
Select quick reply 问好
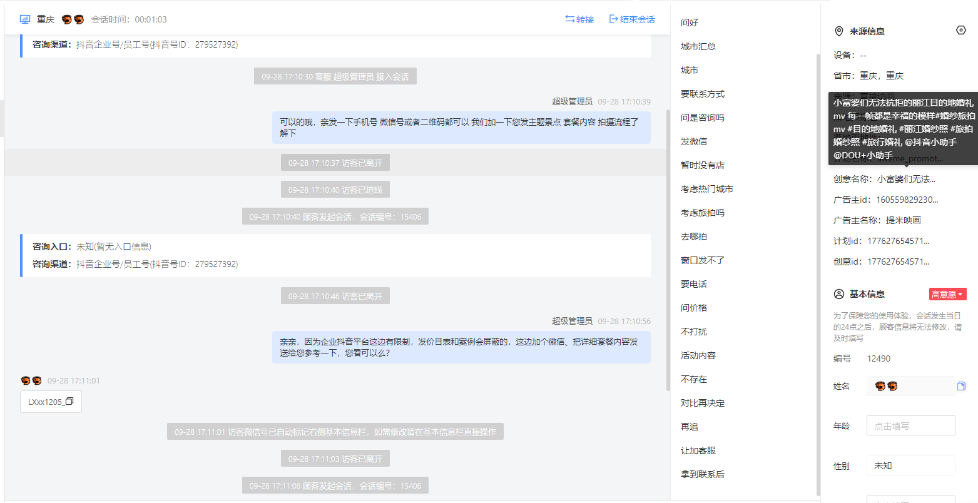click(690, 23)
